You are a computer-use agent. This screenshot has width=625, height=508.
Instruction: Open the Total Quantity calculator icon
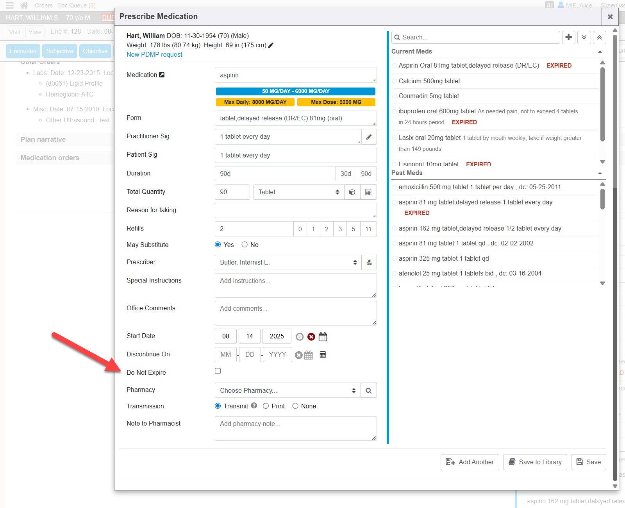(368, 192)
